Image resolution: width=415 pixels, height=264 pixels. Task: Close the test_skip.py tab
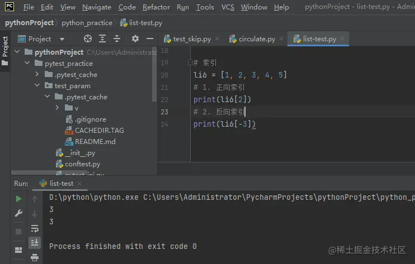[x=217, y=39]
